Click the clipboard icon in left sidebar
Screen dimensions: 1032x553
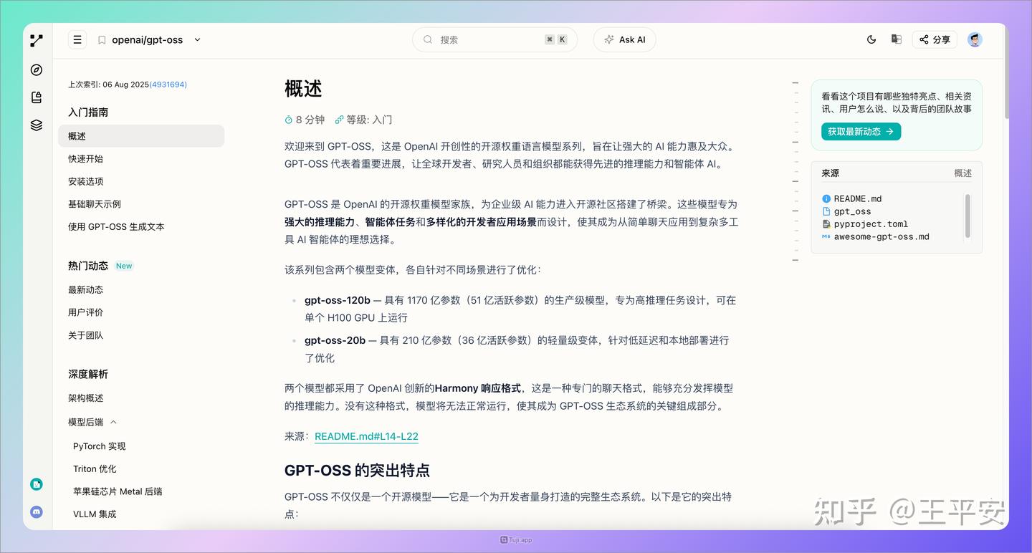pyautogui.click(x=36, y=97)
